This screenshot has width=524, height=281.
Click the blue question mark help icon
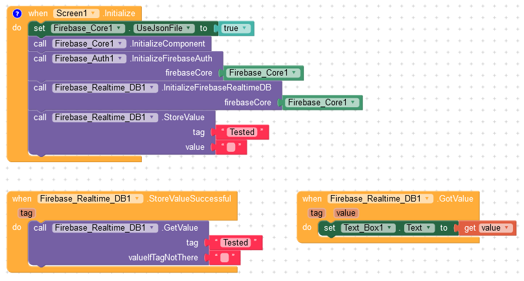(x=17, y=14)
